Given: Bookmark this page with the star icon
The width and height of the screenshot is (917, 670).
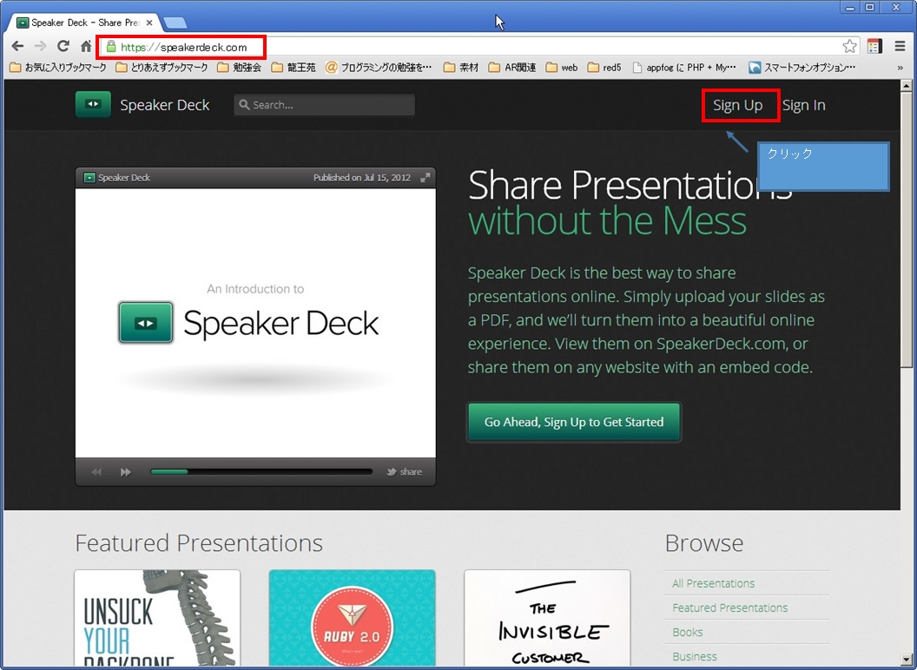Looking at the screenshot, I should coord(850,46).
